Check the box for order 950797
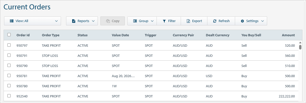This screenshot has height=103, width=306. tap(9, 45)
